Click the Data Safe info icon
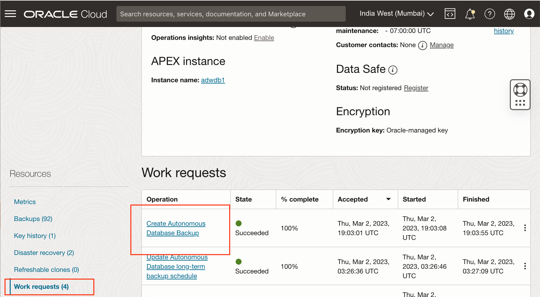 (393, 70)
